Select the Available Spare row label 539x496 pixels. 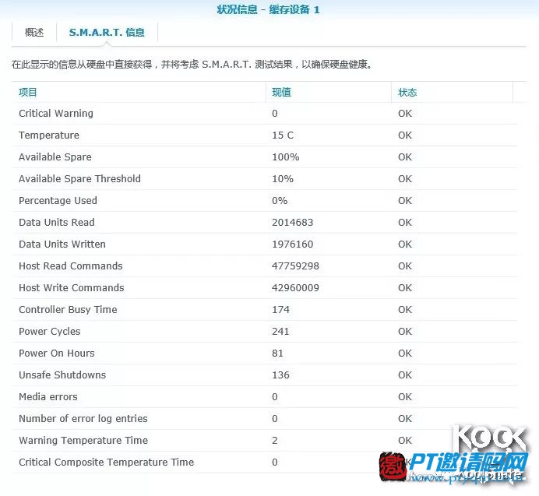coord(55,157)
